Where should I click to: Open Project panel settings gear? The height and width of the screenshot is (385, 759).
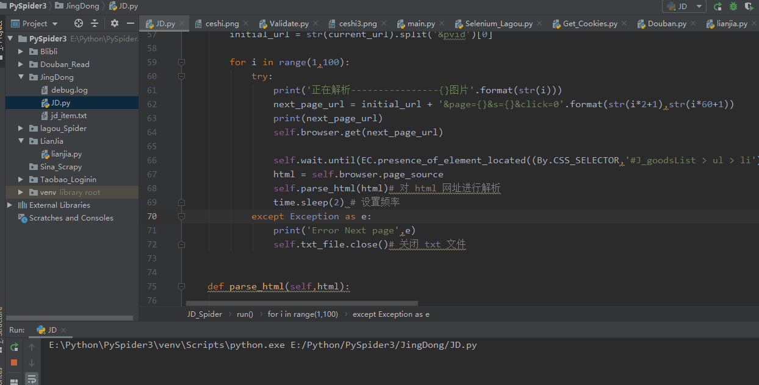pyautogui.click(x=115, y=23)
